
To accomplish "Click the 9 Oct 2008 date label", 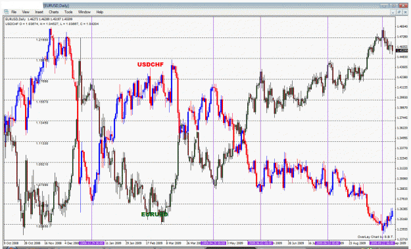I will (11, 243).
